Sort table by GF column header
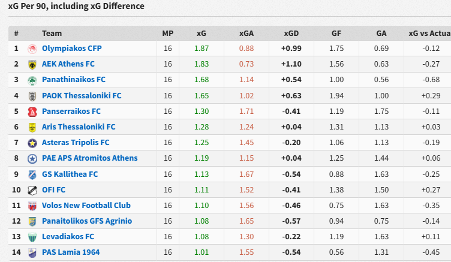Image resolution: width=451 pixels, height=262 pixels. 336,34
